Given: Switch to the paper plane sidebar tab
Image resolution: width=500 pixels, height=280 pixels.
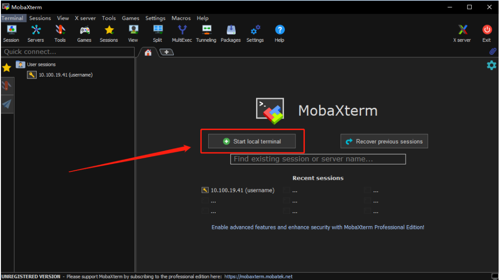Looking at the screenshot, I should (x=7, y=104).
